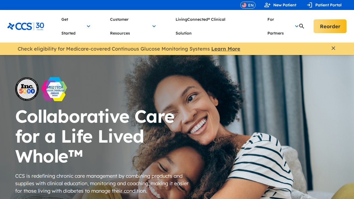
Task: Expand the Customer Resources chevron
Action: coord(154,26)
